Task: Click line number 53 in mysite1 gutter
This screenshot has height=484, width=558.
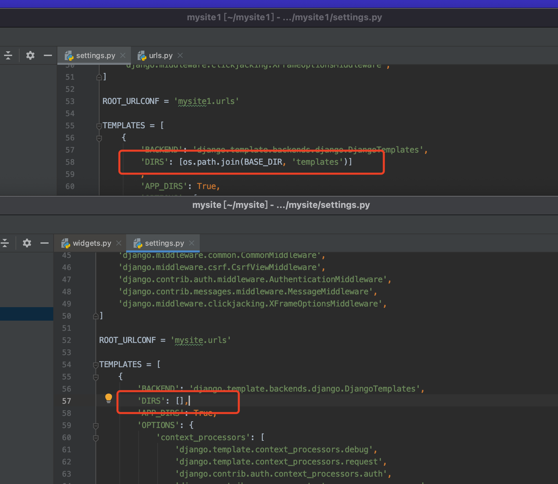Action: coord(70,101)
